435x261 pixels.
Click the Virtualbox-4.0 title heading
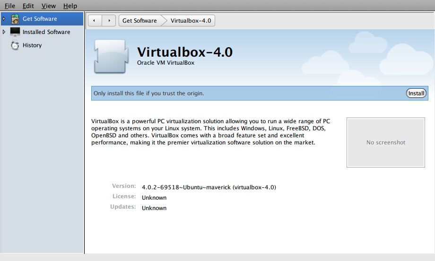click(185, 52)
